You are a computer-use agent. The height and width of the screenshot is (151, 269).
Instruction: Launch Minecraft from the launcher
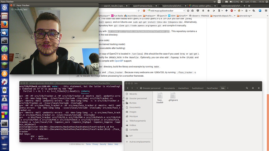[4, 66]
